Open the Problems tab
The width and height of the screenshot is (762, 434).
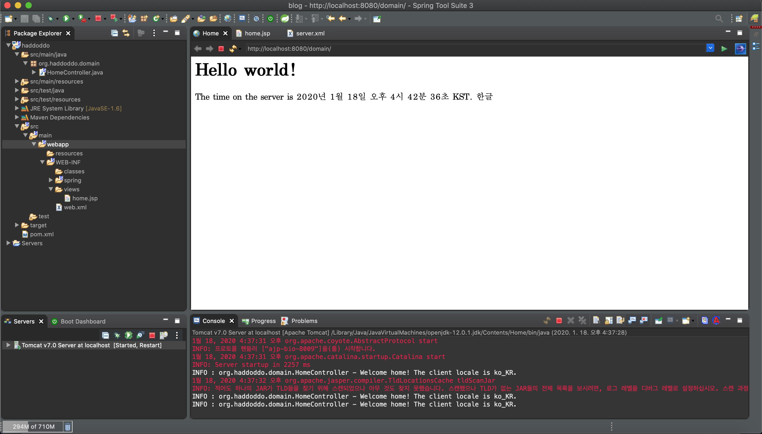(x=304, y=321)
